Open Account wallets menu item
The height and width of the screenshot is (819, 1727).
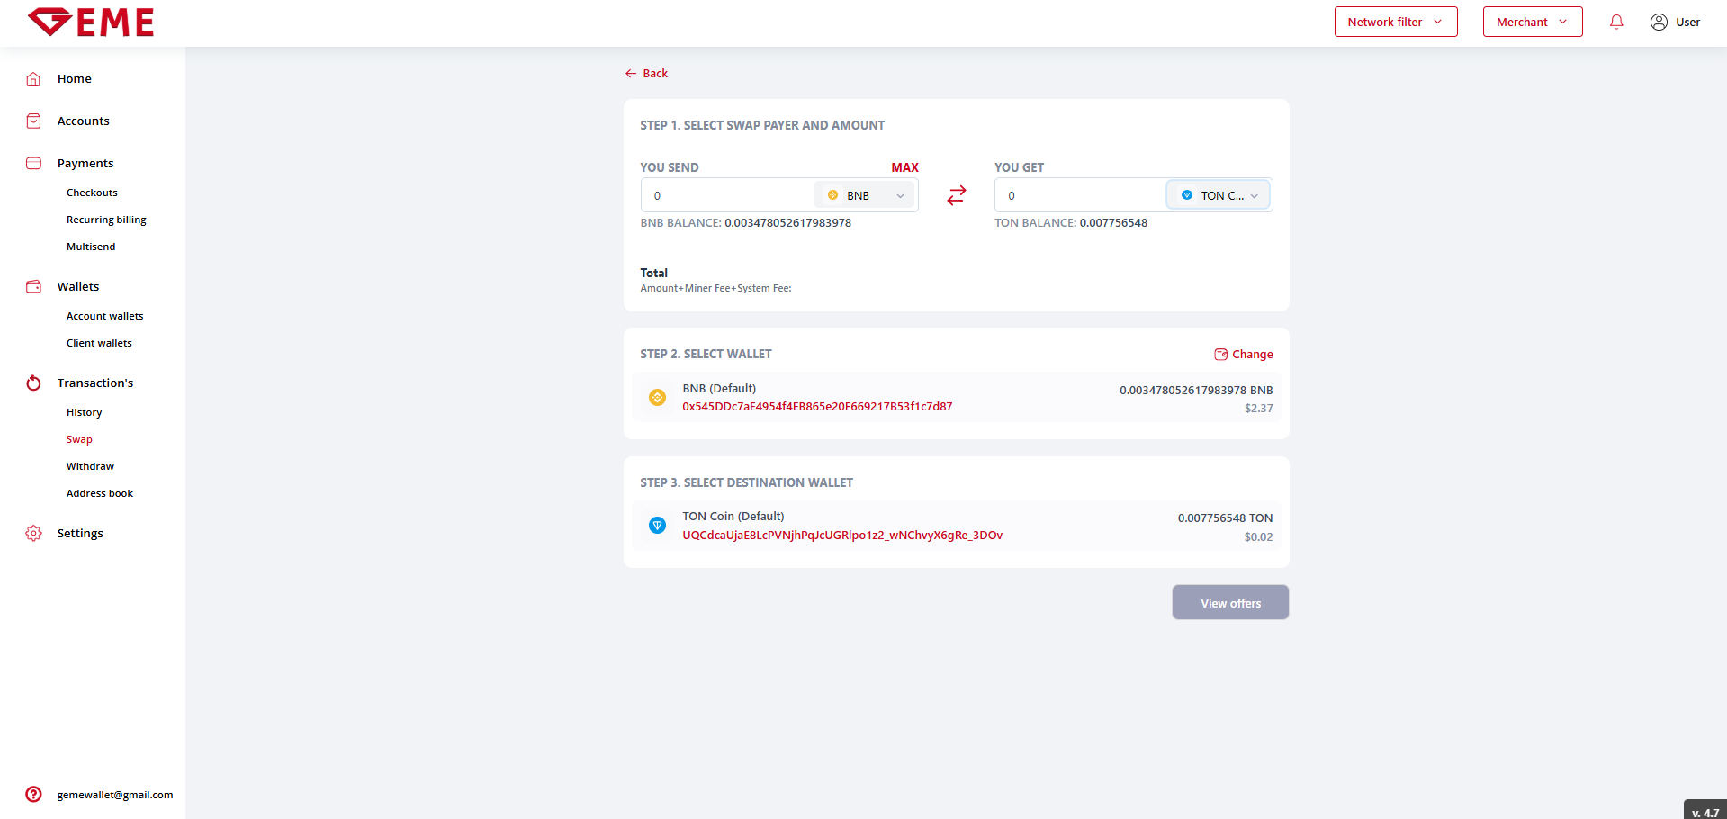104,316
